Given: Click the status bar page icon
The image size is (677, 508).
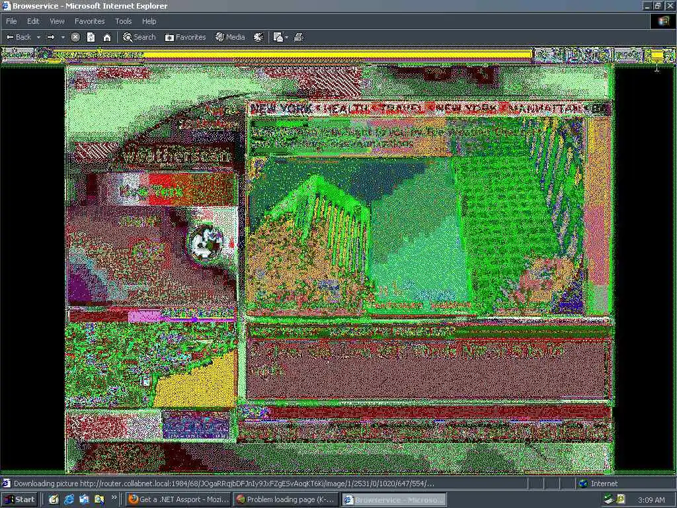Looking at the screenshot, I should point(6,484).
